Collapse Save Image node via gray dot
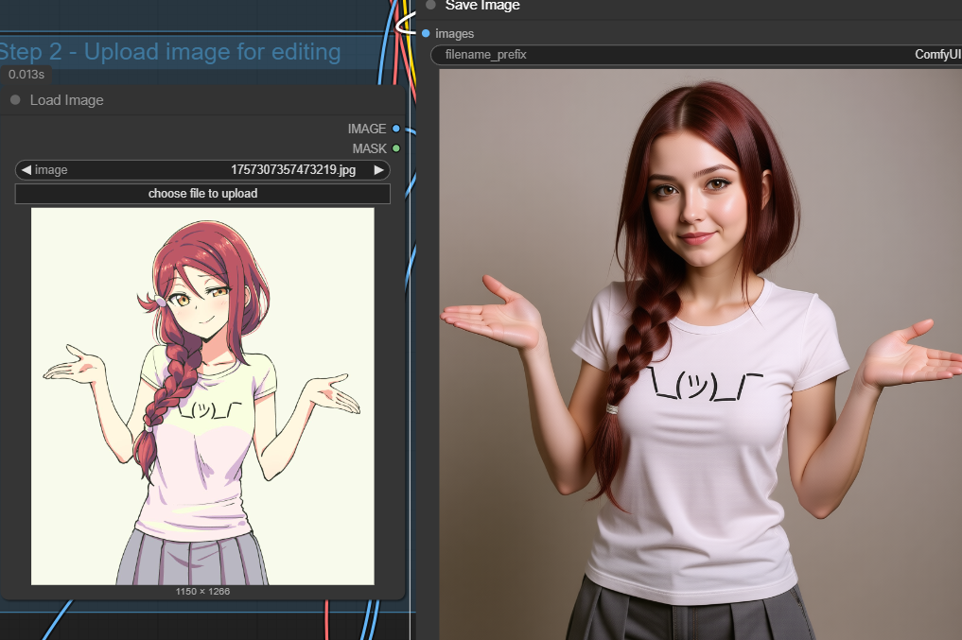This screenshot has height=640, width=962. (431, 5)
